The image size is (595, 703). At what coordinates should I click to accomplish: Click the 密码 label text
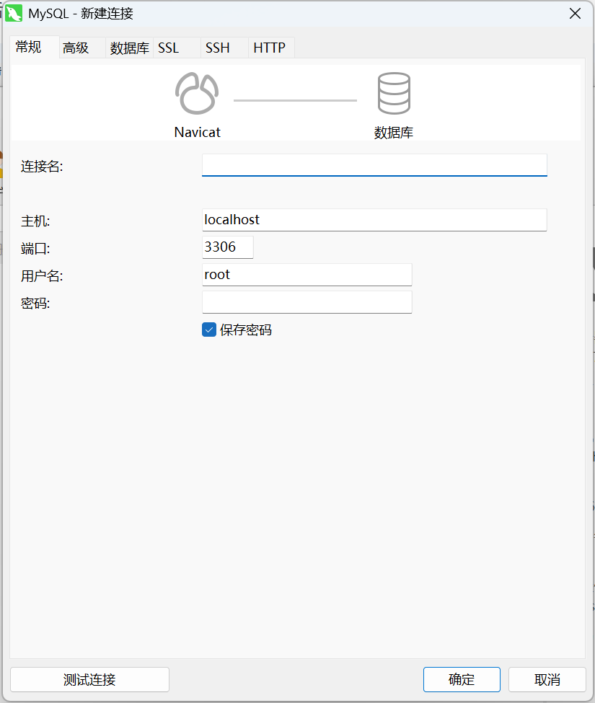(35, 303)
